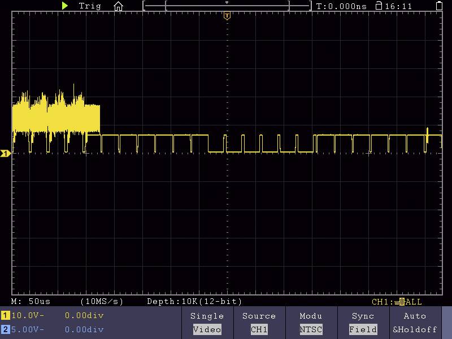
Task: Click the orange T trigger position marker
Action: pyautogui.click(x=227, y=16)
